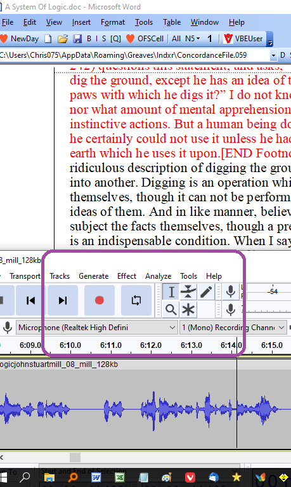Open the Thunderbird mail taskbar icon
The image size is (291, 487).
pos(214,477)
